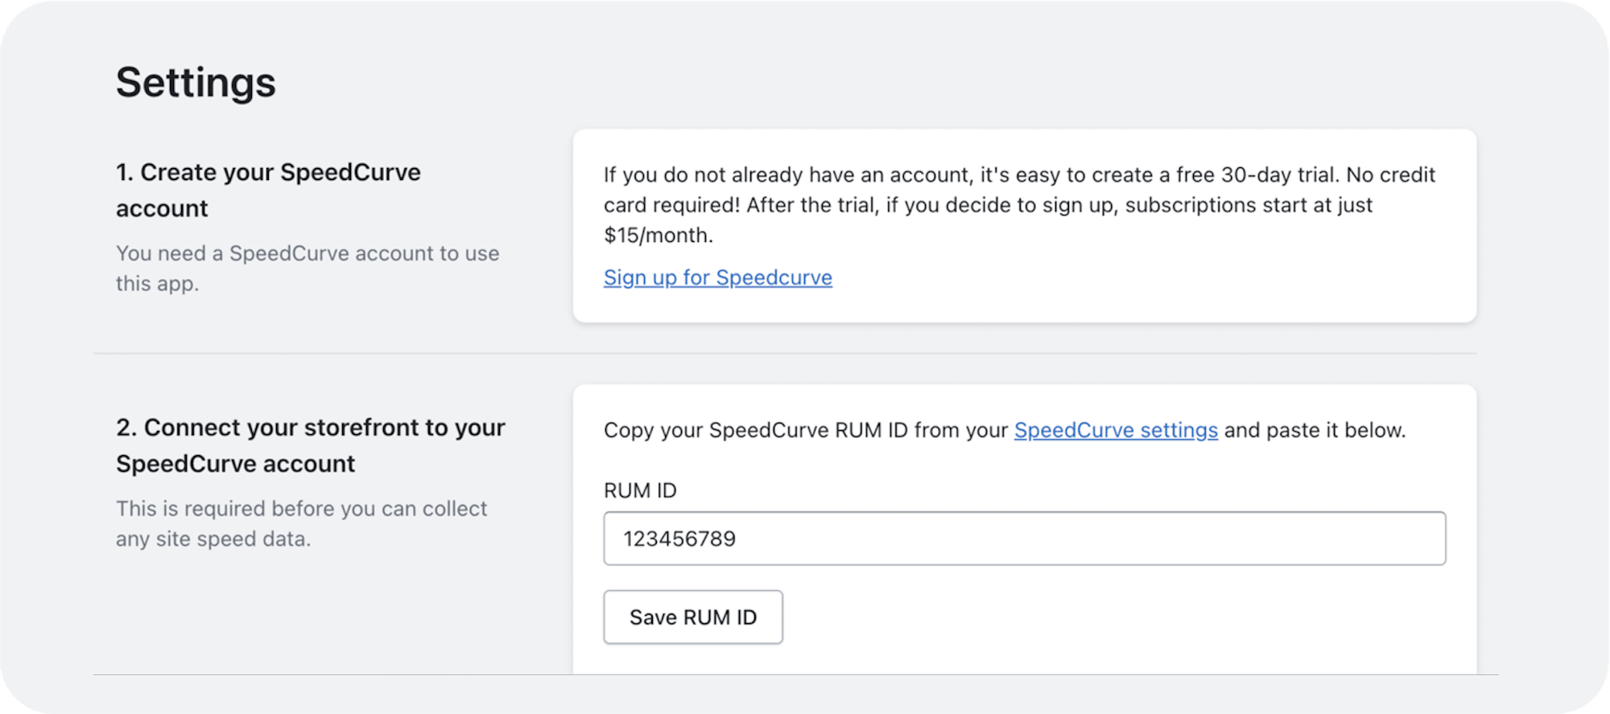Image resolution: width=1610 pixels, height=714 pixels.
Task: Focus the RUM ID input field
Action: [1024, 538]
